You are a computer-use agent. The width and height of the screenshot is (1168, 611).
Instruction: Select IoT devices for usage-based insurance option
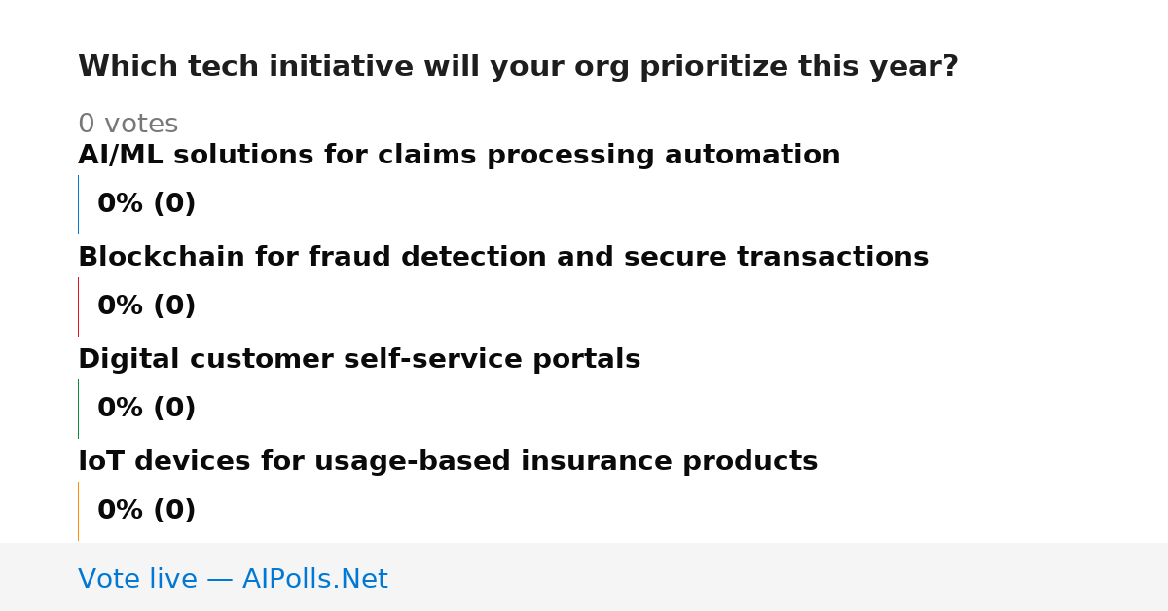(x=448, y=462)
